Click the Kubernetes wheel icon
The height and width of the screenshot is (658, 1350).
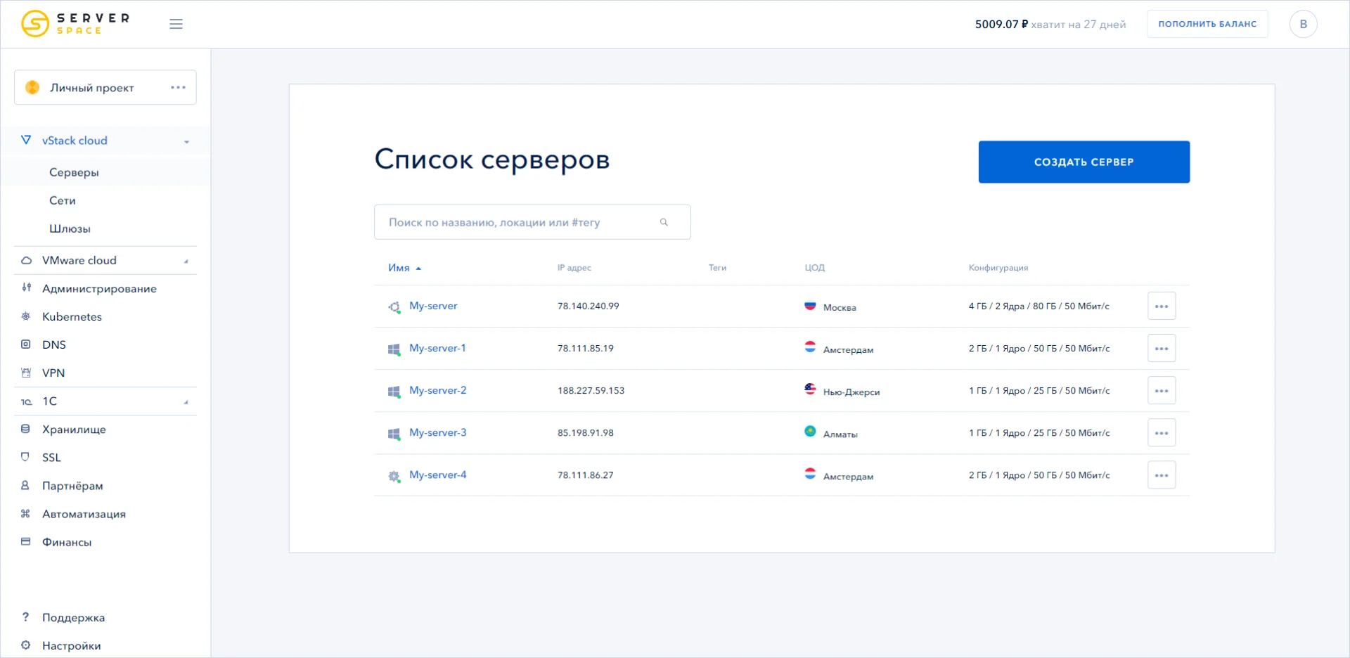point(26,316)
